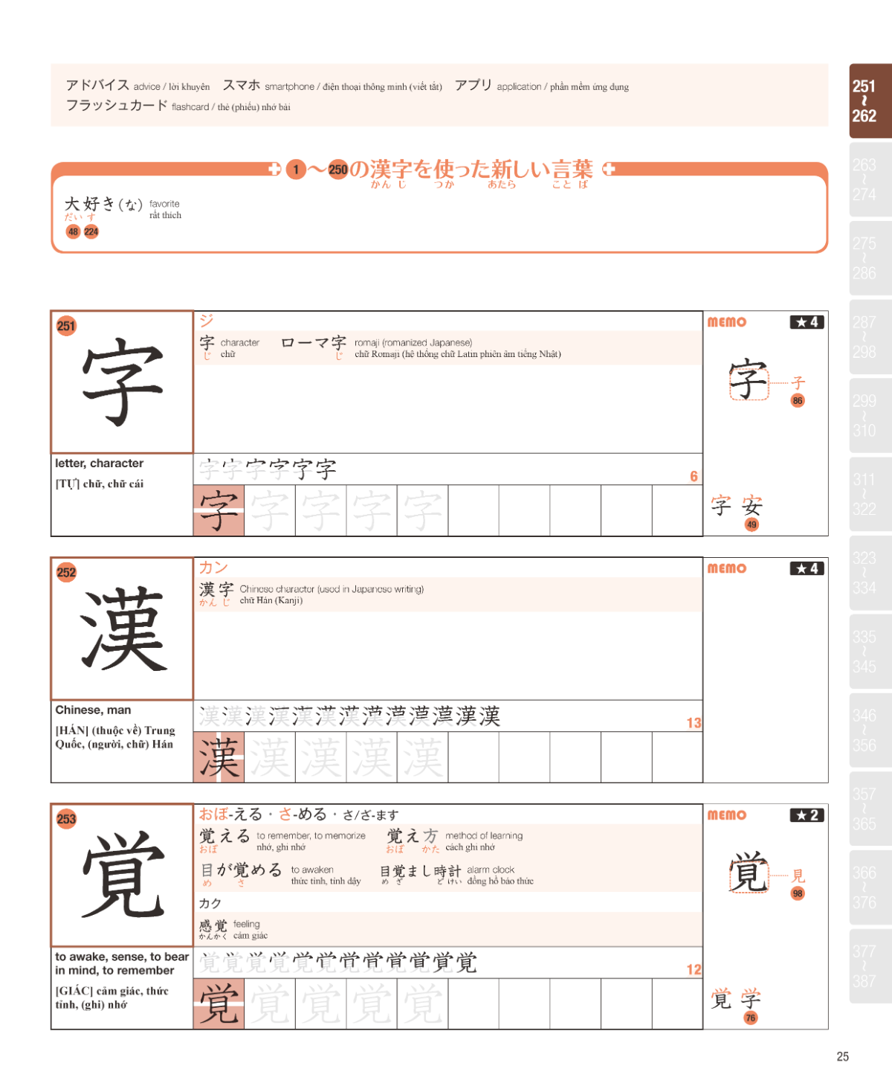This screenshot has width=892, height=1092.
Task: Click the plus icon right of 言葉
Action: click(609, 169)
